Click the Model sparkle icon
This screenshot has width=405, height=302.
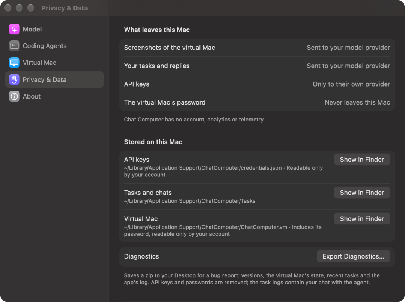(x=14, y=29)
